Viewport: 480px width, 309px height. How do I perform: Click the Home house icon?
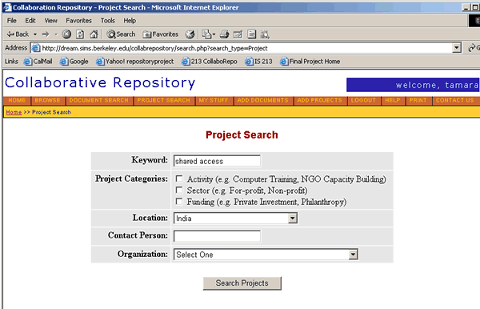tap(94, 34)
